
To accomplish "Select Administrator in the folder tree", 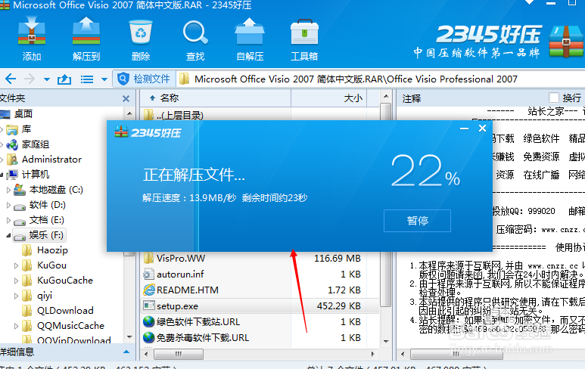I will point(51,159).
